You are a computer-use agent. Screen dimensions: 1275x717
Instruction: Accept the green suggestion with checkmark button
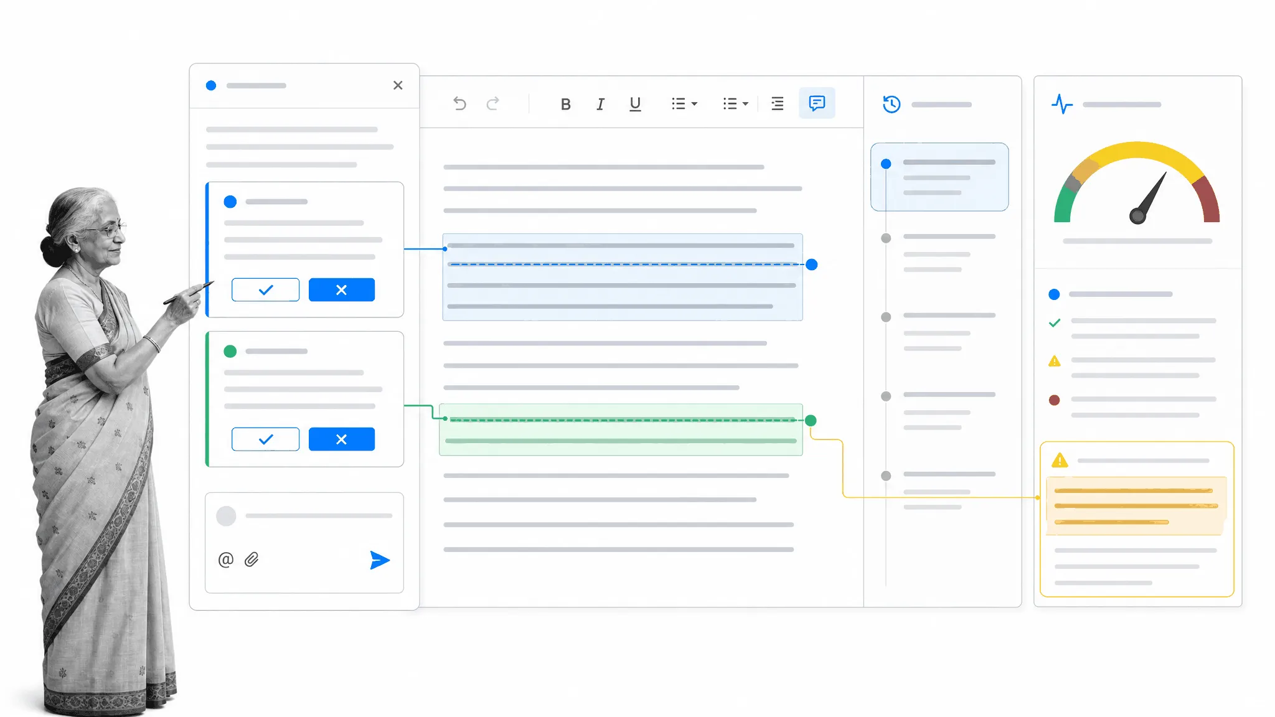point(265,439)
